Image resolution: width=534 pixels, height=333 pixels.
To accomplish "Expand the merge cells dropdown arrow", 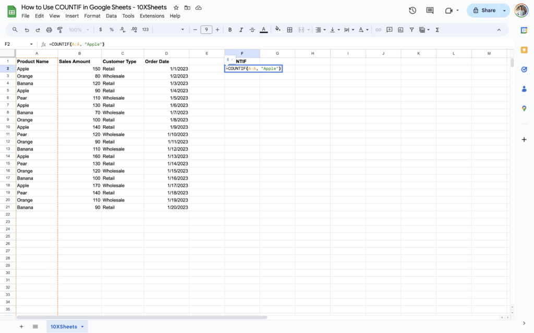I will coord(308,30).
